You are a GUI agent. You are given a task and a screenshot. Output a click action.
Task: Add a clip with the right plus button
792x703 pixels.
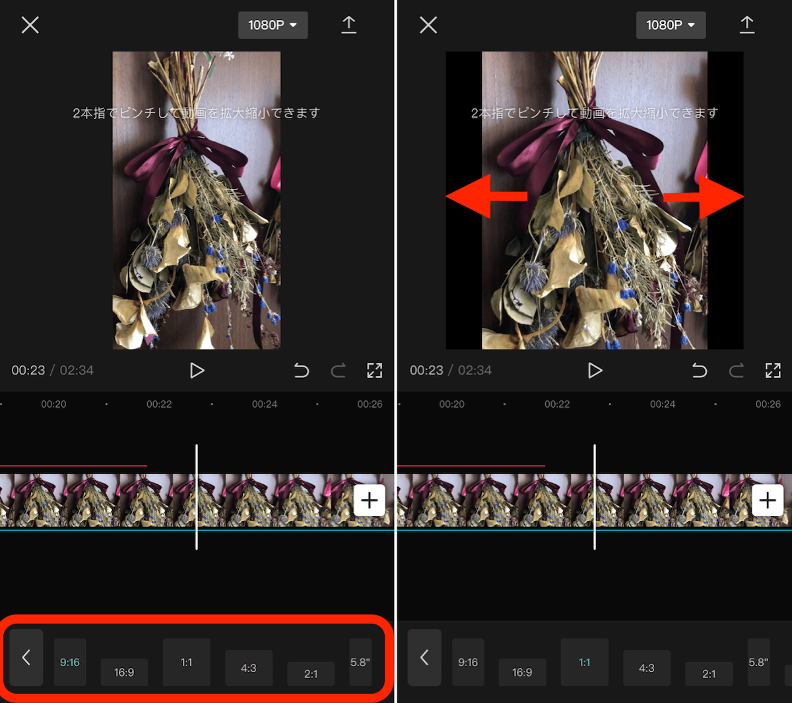point(767,501)
